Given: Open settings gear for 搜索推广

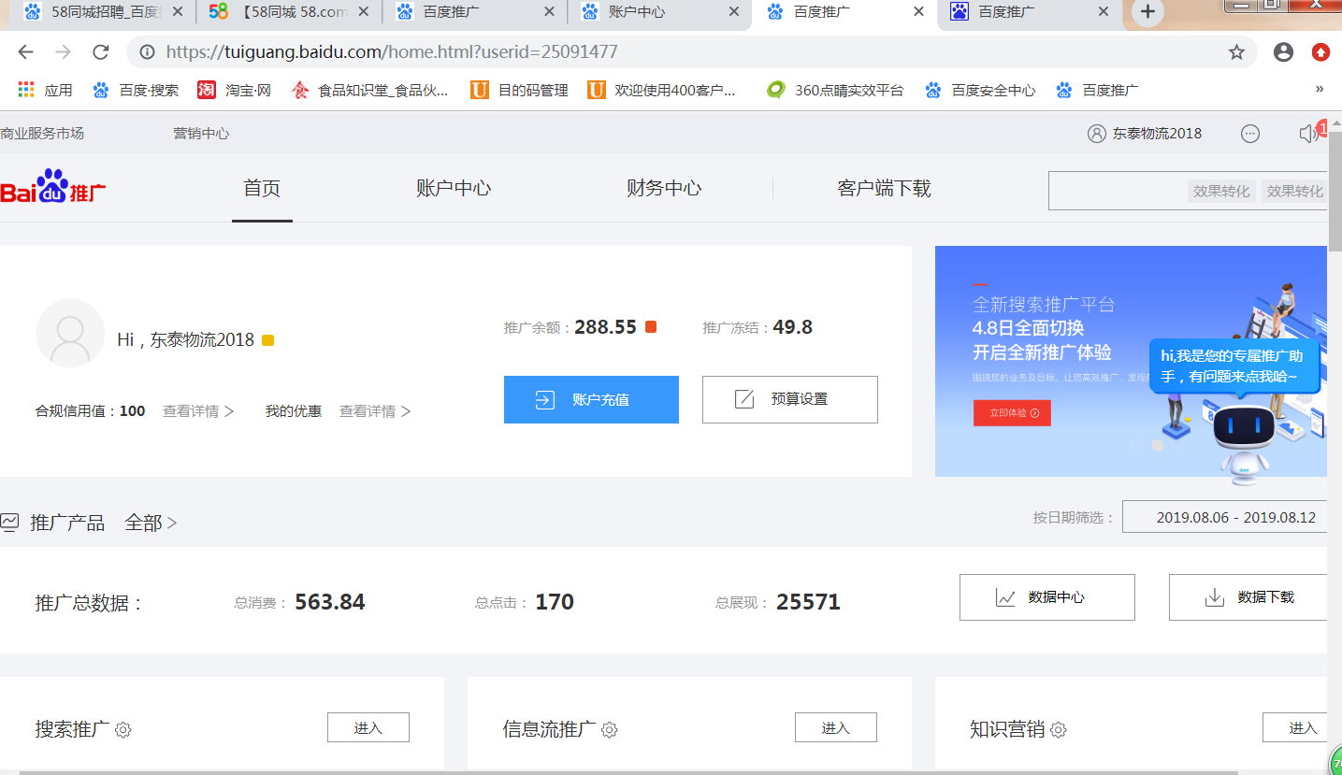Looking at the screenshot, I should (x=123, y=730).
